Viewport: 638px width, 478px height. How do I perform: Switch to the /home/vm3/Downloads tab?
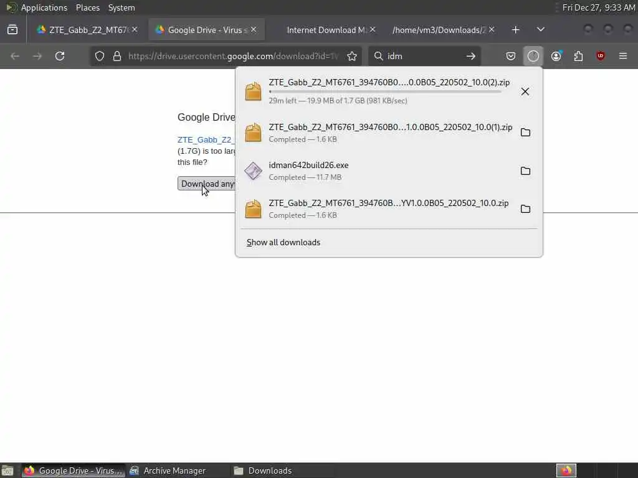point(439,30)
